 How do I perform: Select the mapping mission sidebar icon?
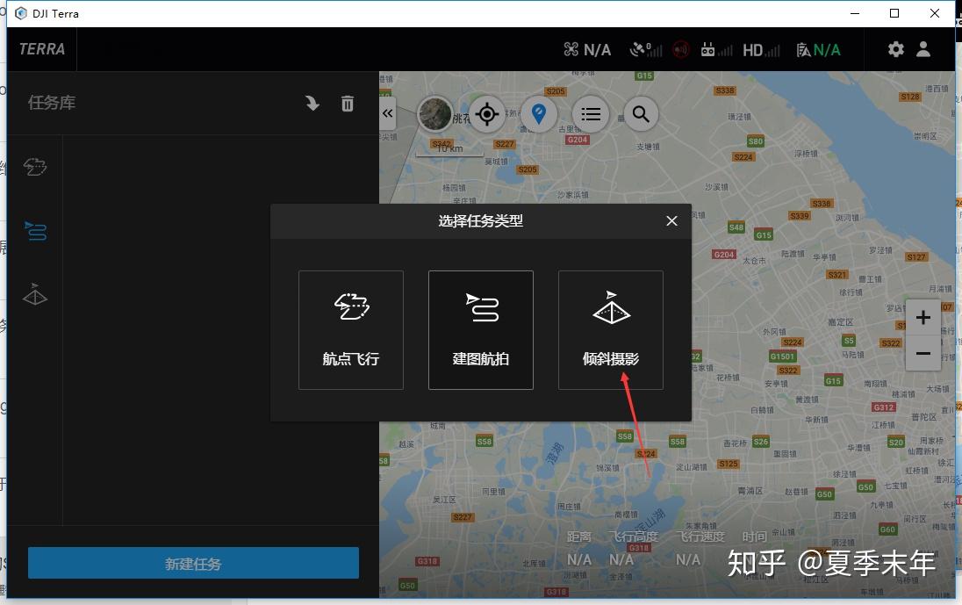click(35, 231)
